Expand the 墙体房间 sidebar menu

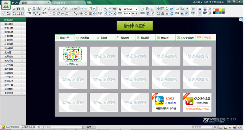click(x=13, y=23)
